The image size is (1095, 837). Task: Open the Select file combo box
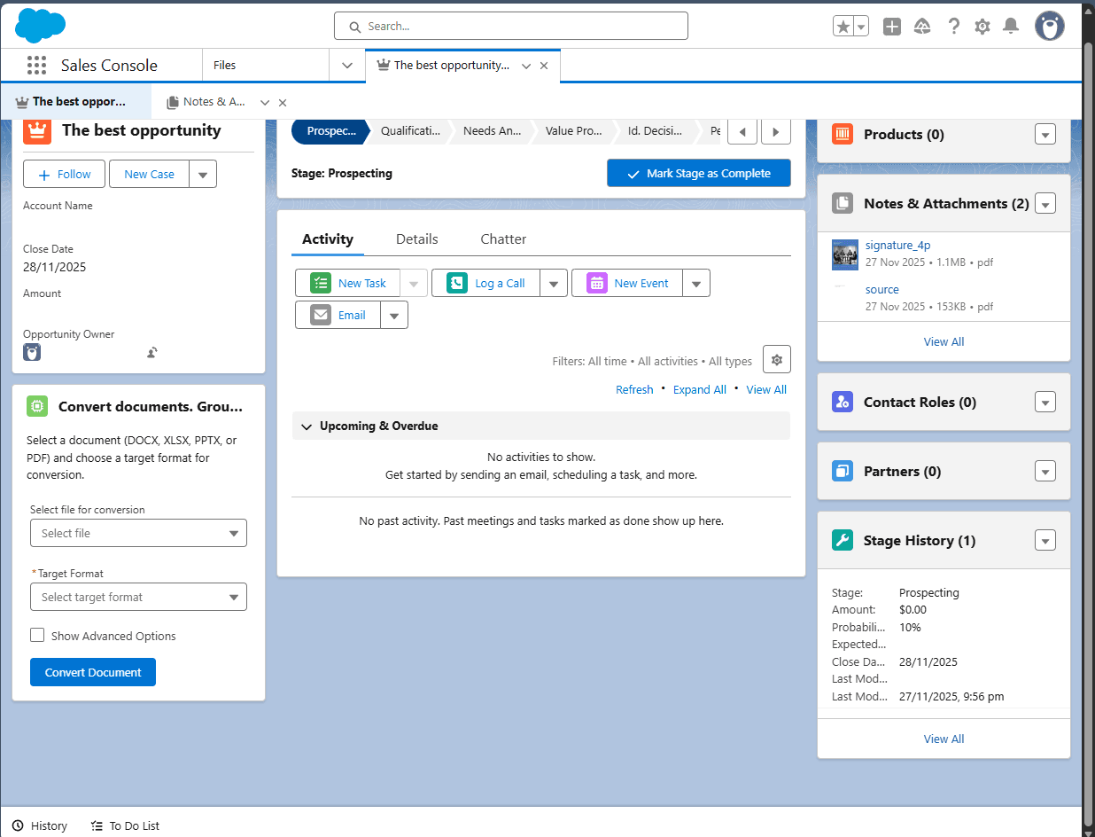coord(138,533)
